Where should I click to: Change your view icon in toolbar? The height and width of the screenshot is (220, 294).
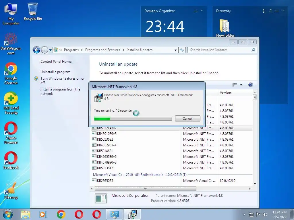[234, 85]
